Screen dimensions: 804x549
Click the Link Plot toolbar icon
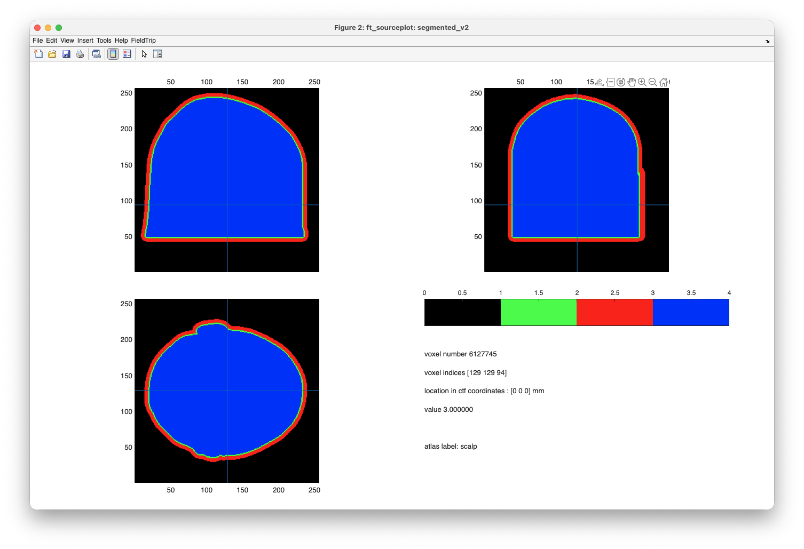97,54
